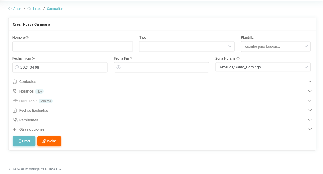Open the Zona Horaria timezone dropdown
This screenshot has width=323, height=174.
[x=263, y=67]
